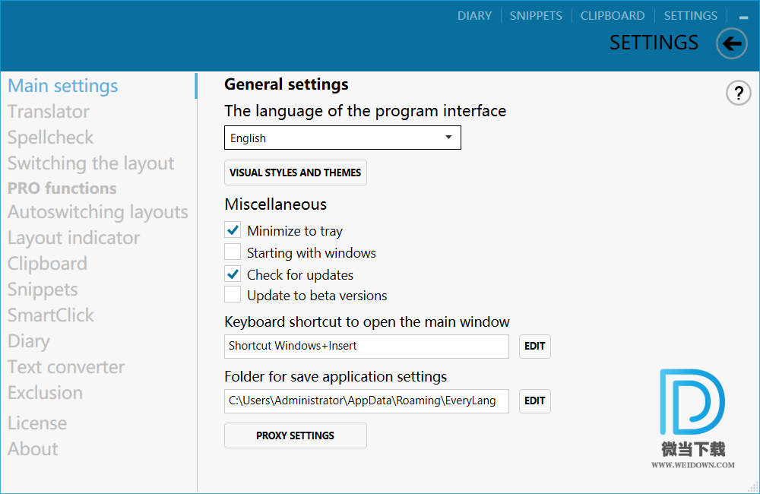
Task: Open the DIARY tab in top menu
Action: tap(474, 16)
